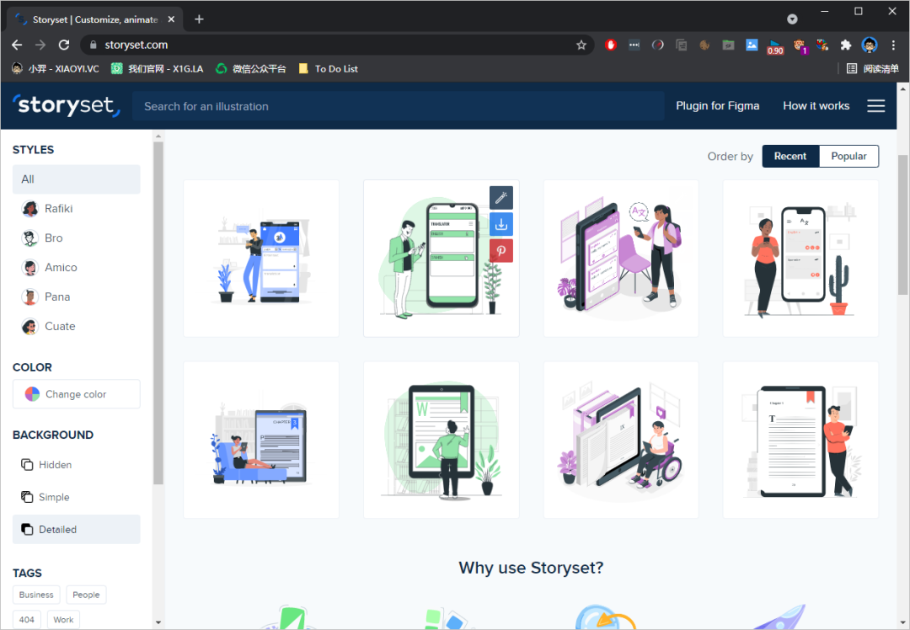This screenshot has width=910, height=630.
Task: Open the 小羿 - XIAOYI.VC bookmark
Action: point(55,68)
